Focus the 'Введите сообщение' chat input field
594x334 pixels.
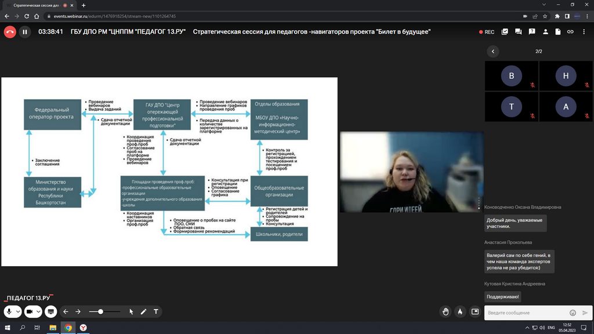[x=527, y=313]
